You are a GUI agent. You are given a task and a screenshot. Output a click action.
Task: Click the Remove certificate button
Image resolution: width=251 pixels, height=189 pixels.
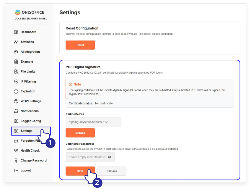(112, 171)
